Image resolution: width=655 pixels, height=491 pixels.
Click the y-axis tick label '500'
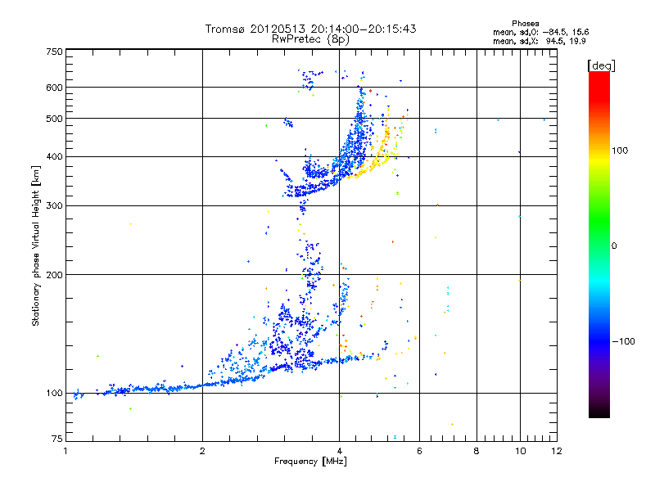54,119
